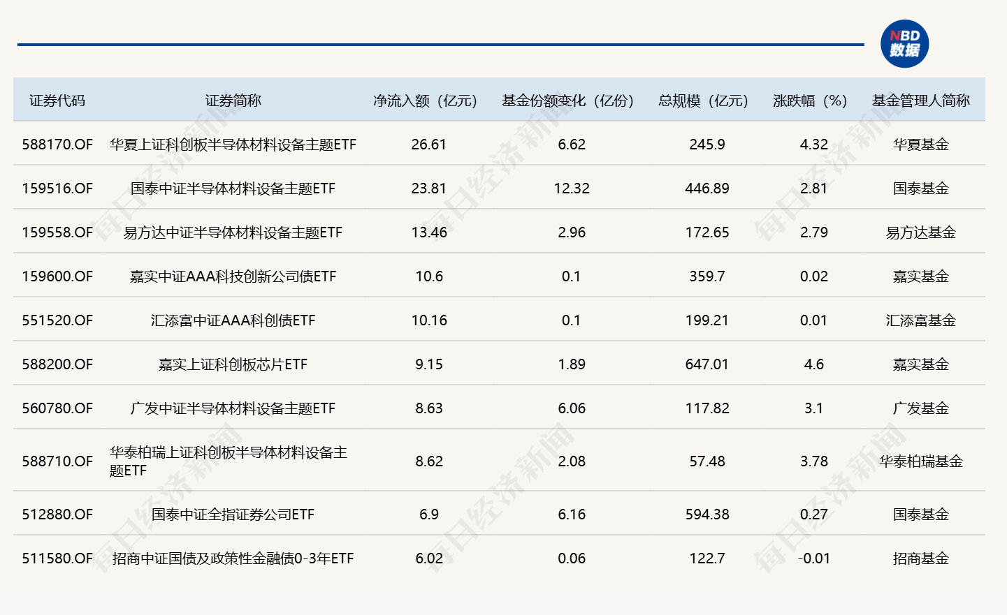Viewport: 1007px width, 615px height.
Task: Click net inflow value 6.02
Action: 429,558
